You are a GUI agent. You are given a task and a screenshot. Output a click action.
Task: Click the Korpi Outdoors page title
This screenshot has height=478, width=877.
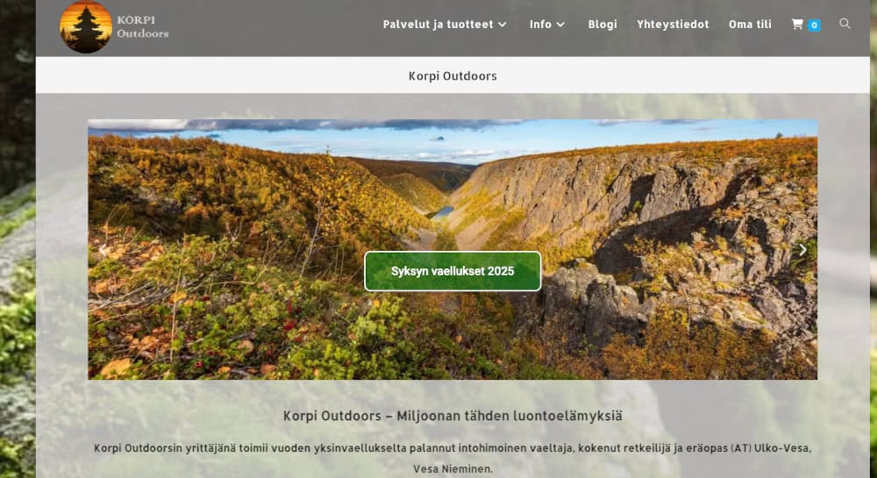tap(453, 76)
